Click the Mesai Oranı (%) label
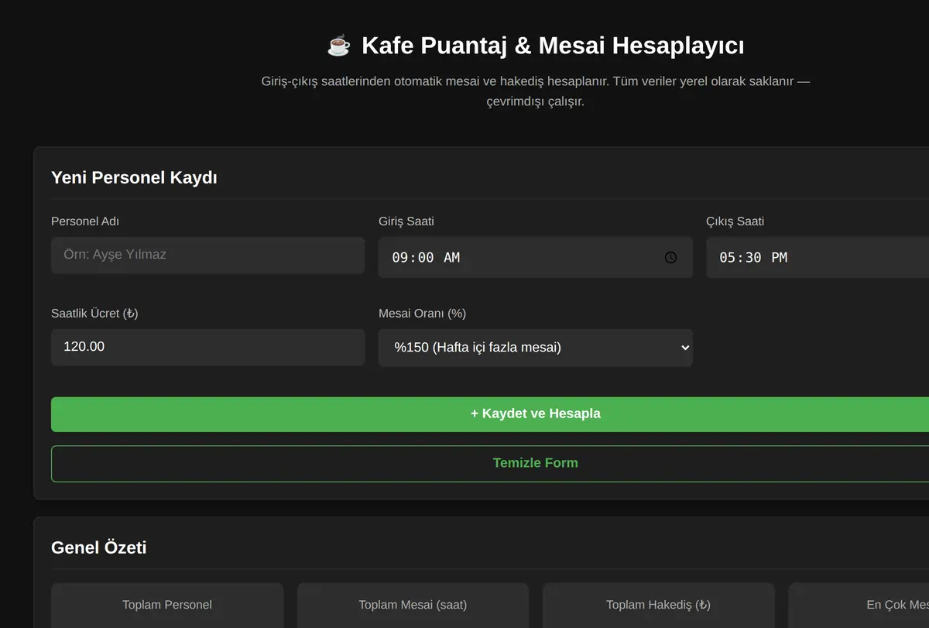929x628 pixels. coord(422,314)
